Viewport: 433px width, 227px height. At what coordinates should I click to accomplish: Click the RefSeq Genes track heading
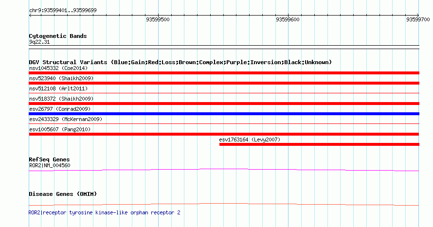pyautogui.click(x=49, y=159)
